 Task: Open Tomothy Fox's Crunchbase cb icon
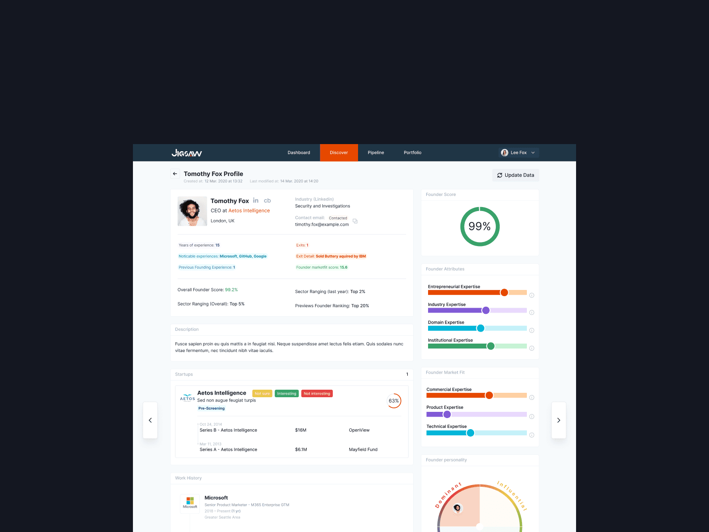click(267, 201)
